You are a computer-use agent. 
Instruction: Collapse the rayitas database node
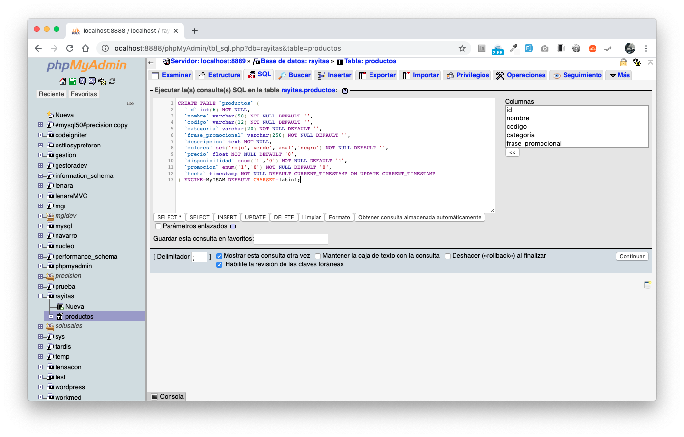[41, 296]
